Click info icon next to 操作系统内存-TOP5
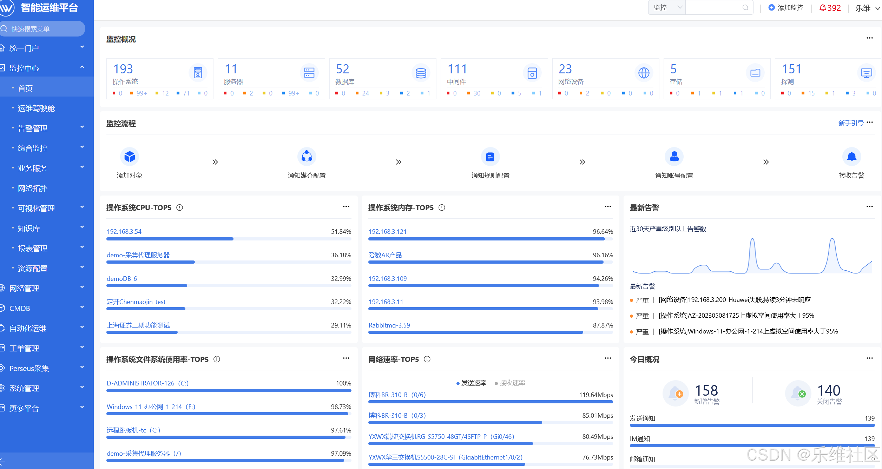882x469 pixels. 442,207
